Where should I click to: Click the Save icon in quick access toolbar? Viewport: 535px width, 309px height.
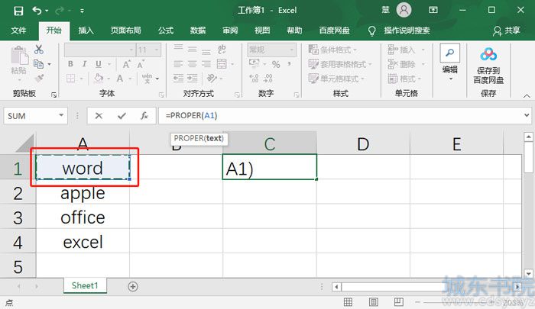18,11
